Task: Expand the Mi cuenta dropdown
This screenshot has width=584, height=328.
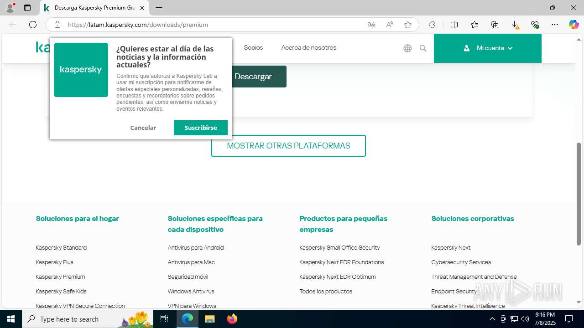Action: pyautogui.click(x=488, y=48)
